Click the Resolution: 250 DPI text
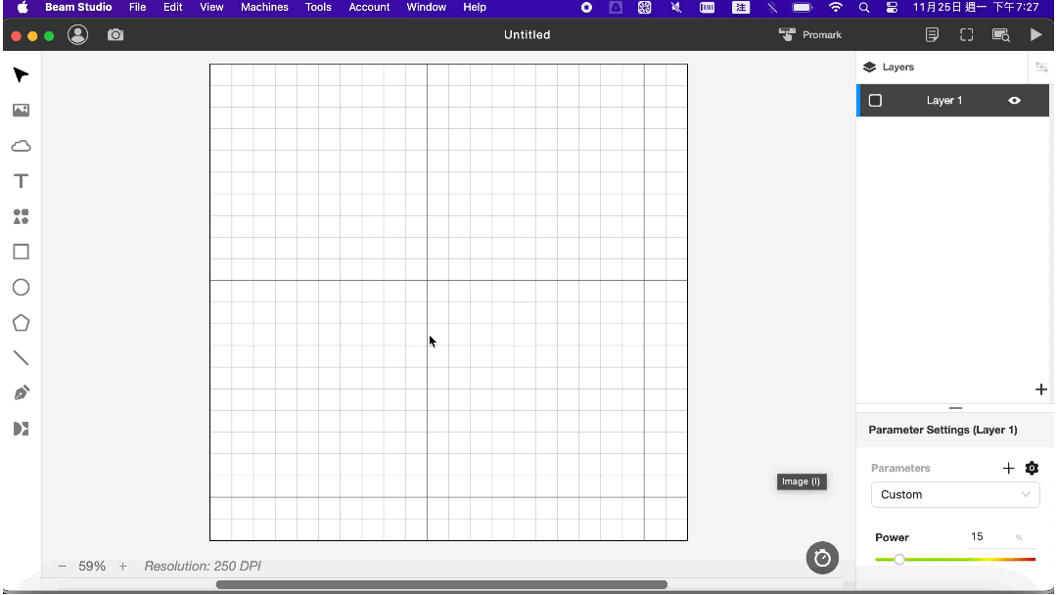The height and width of the screenshot is (595, 1057). pos(203,566)
